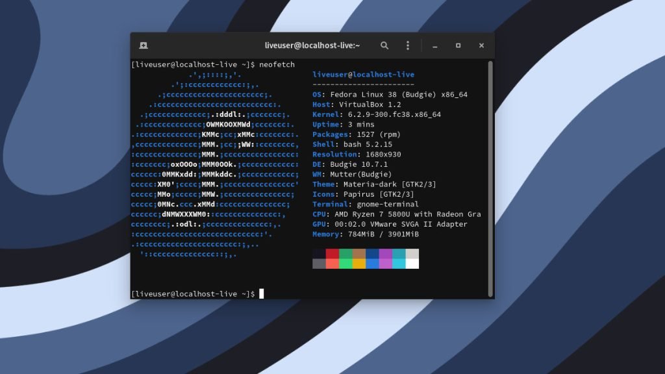This screenshot has width=665, height=374.
Task: Click the yellow color block in the palette
Action: 358,264
